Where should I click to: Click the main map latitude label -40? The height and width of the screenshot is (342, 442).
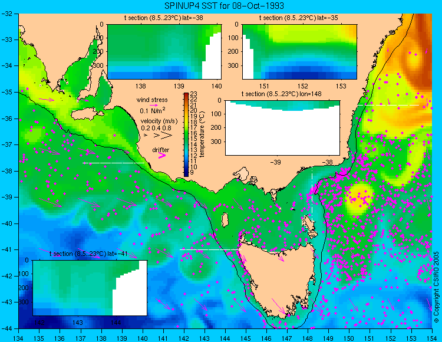tap(8, 223)
